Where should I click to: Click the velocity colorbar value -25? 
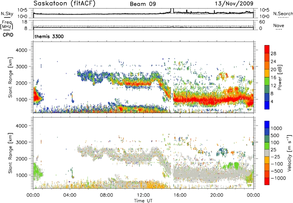click(x=275, y=156)
